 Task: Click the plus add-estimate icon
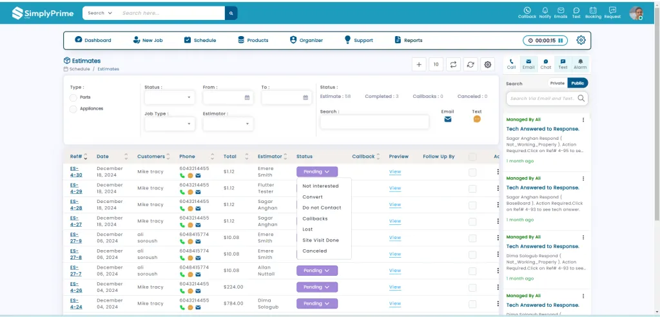pos(419,64)
